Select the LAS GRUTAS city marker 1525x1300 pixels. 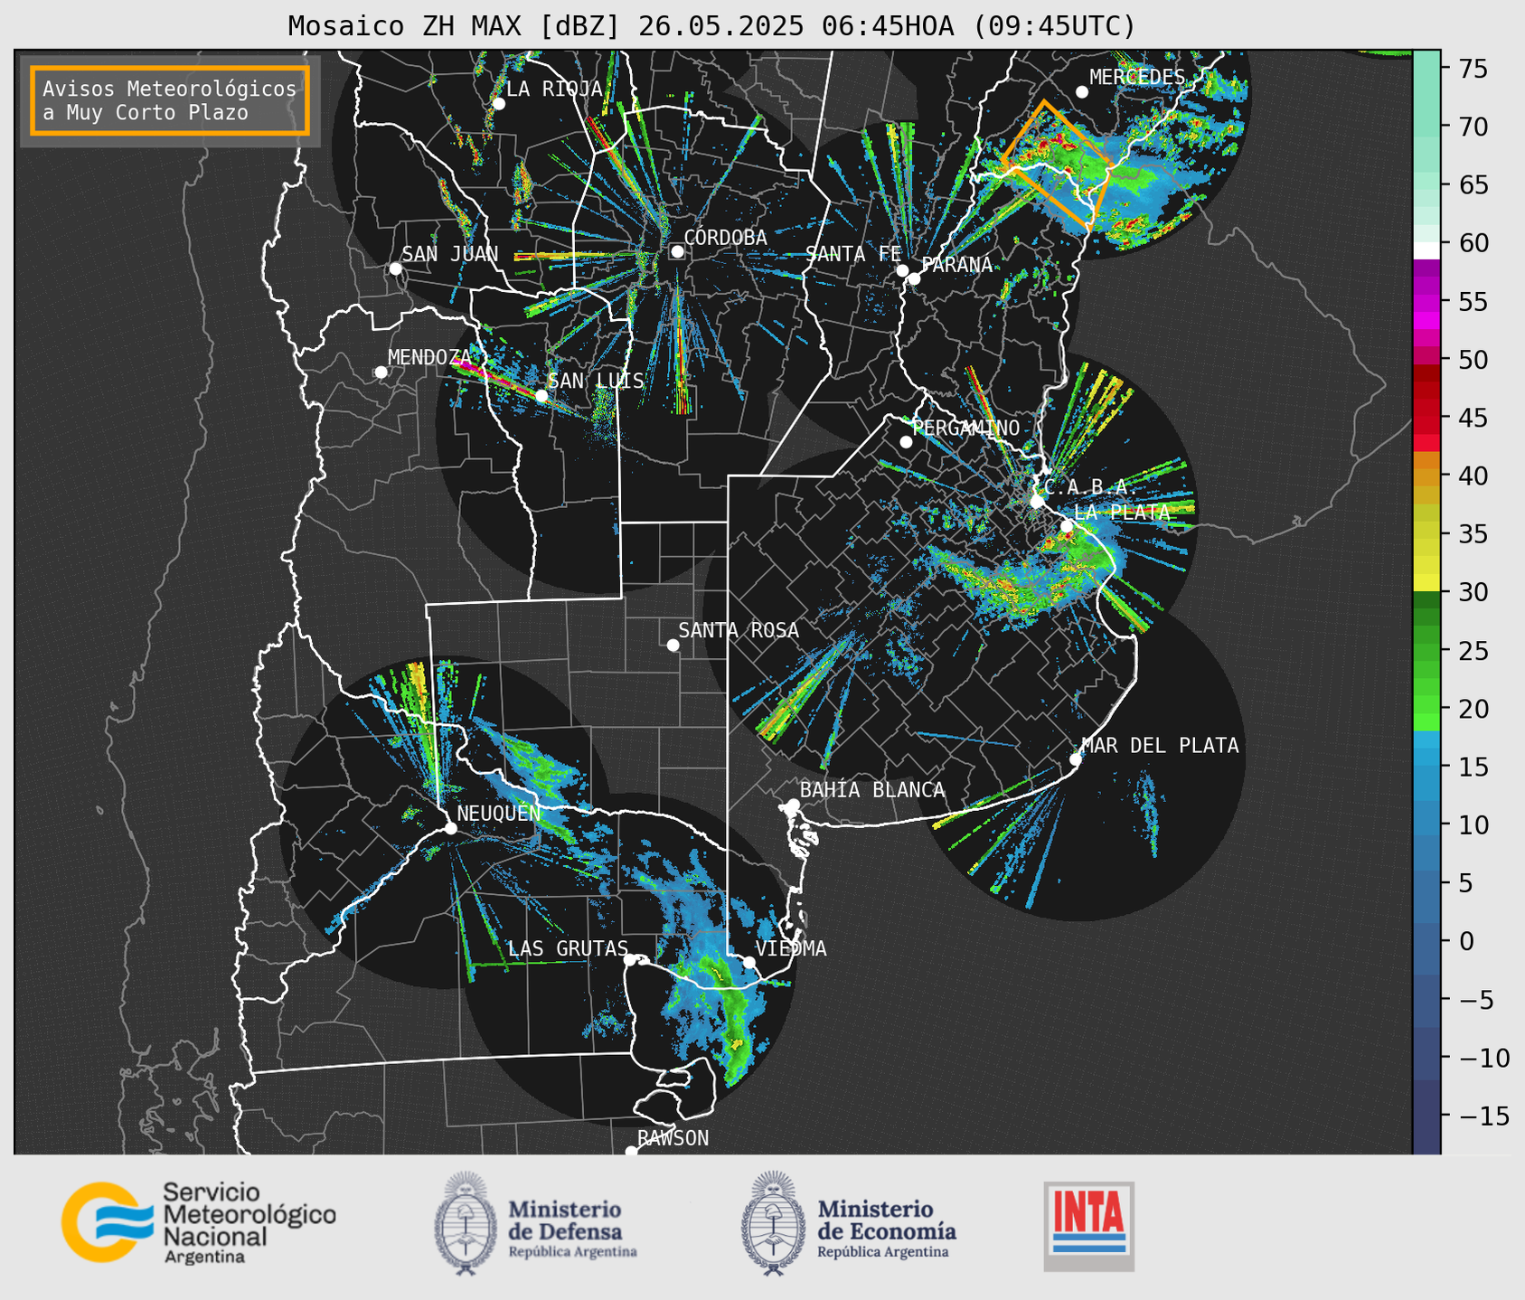pyautogui.click(x=630, y=960)
